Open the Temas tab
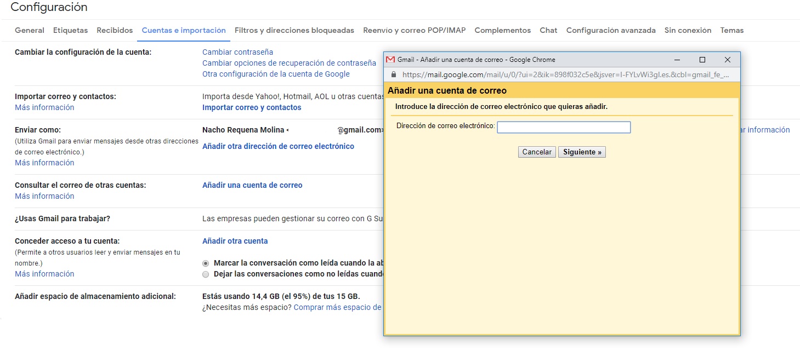The height and width of the screenshot is (351, 800). 731,31
